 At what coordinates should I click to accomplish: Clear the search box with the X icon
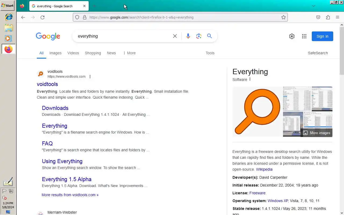pyautogui.click(x=175, y=36)
